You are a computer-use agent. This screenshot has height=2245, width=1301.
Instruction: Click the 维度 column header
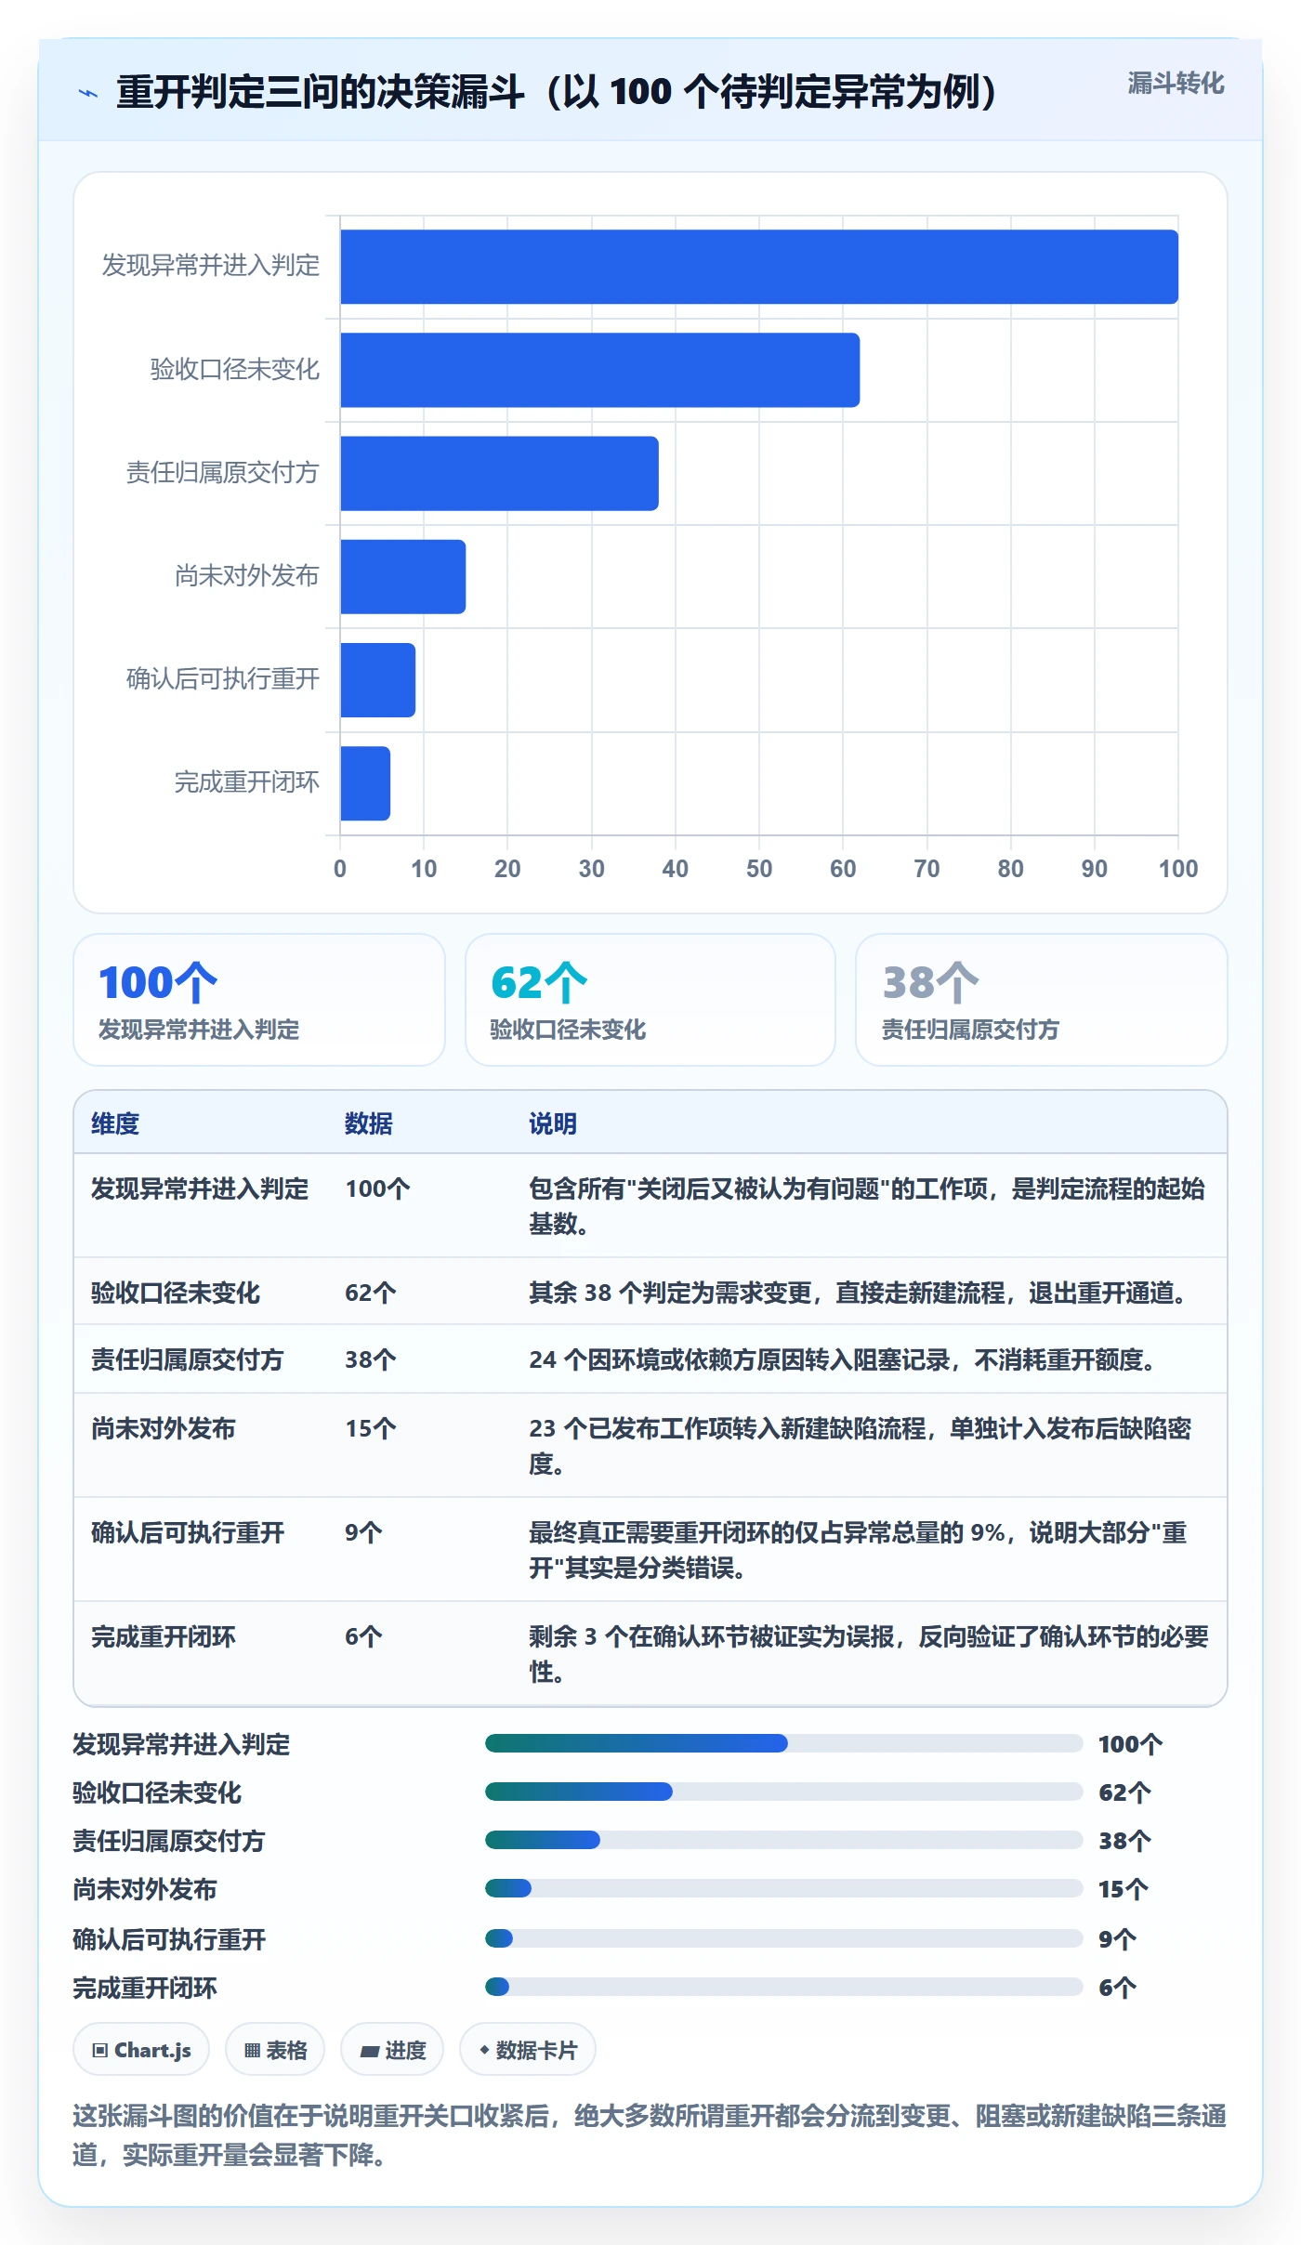pyautogui.click(x=115, y=1123)
